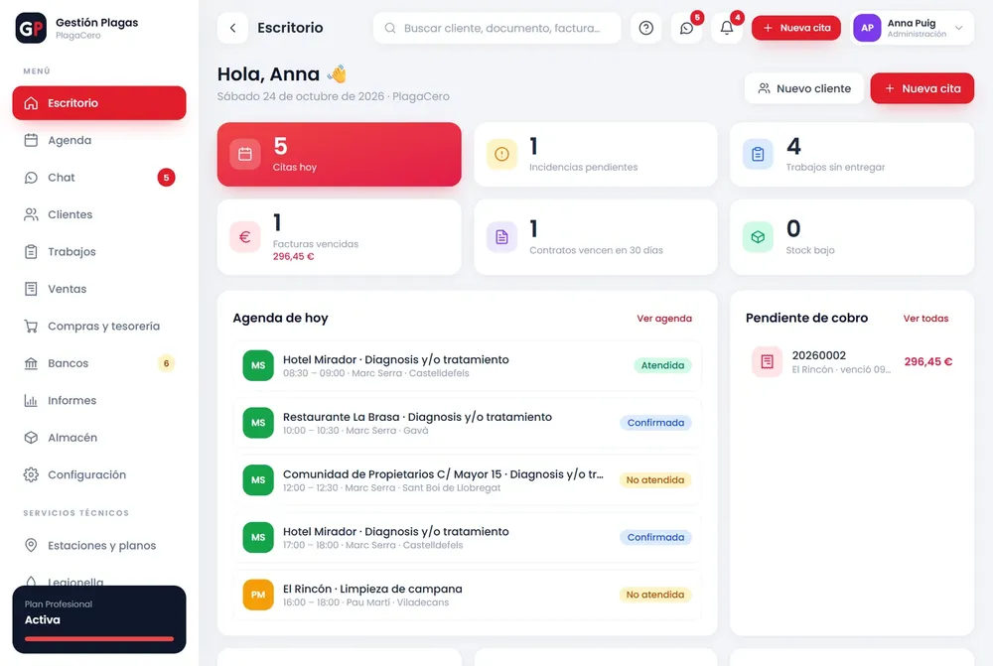The image size is (993, 666).
Task: Click the PM avatar on El Rincón row
Action: (258, 595)
